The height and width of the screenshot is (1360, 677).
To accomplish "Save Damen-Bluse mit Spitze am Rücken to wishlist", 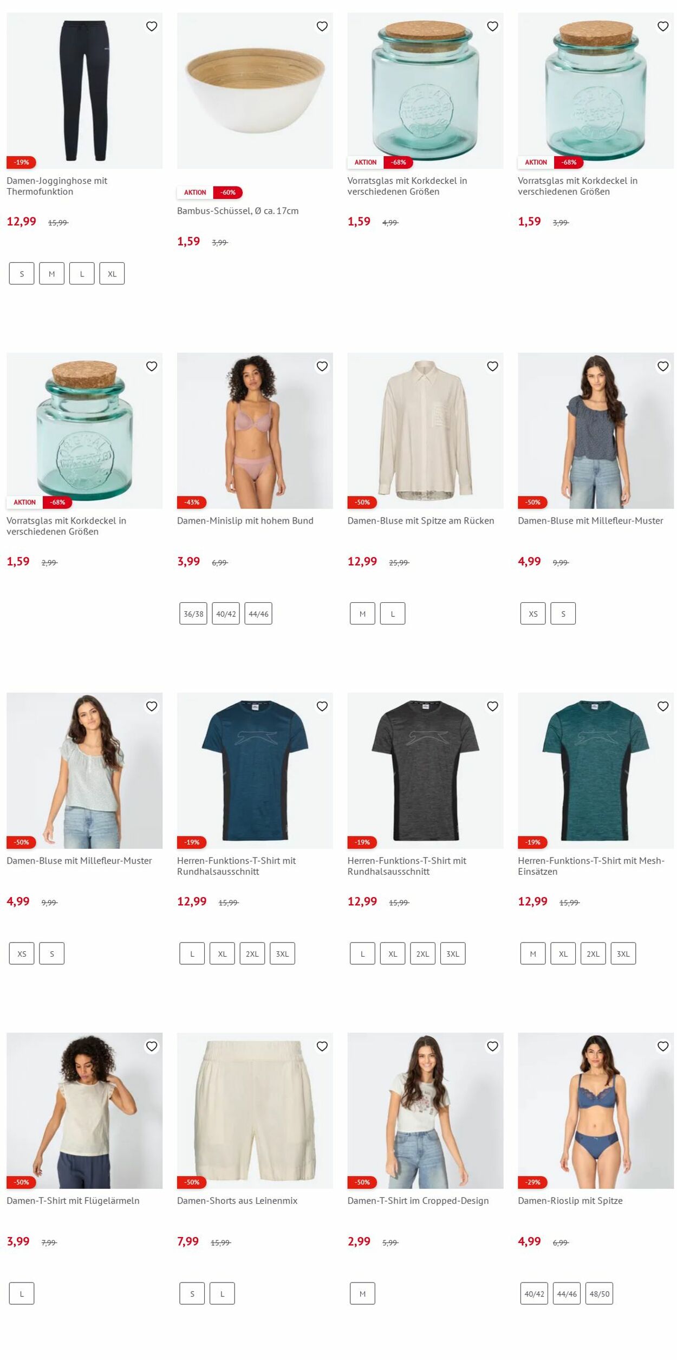I will 492,366.
